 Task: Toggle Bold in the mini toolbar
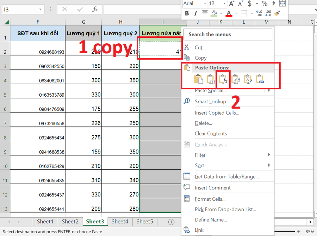187,13
